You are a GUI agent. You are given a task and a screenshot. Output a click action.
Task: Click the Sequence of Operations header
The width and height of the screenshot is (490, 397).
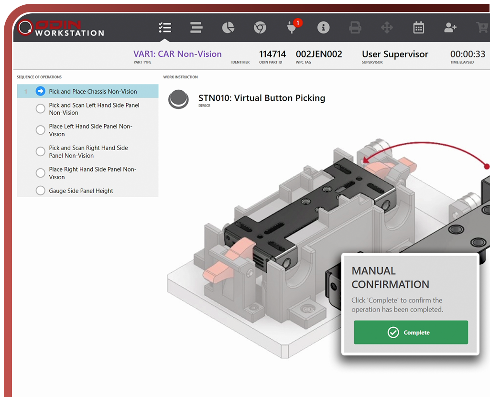point(39,77)
